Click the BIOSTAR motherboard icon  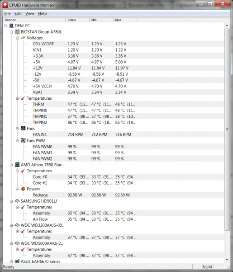coord(17,32)
